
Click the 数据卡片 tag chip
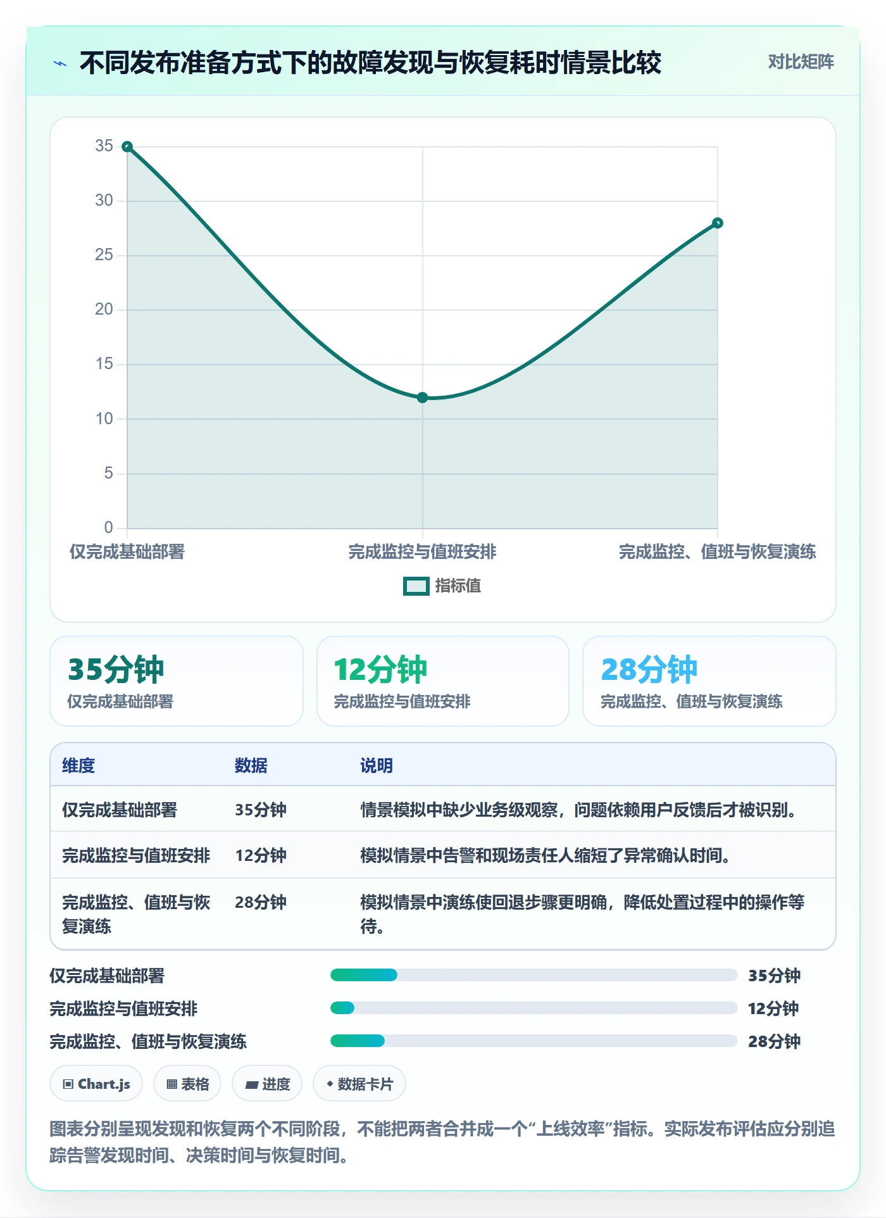[x=359, y=1084]
